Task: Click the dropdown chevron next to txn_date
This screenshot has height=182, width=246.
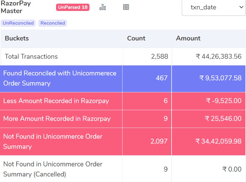Action: click(241, 7)
